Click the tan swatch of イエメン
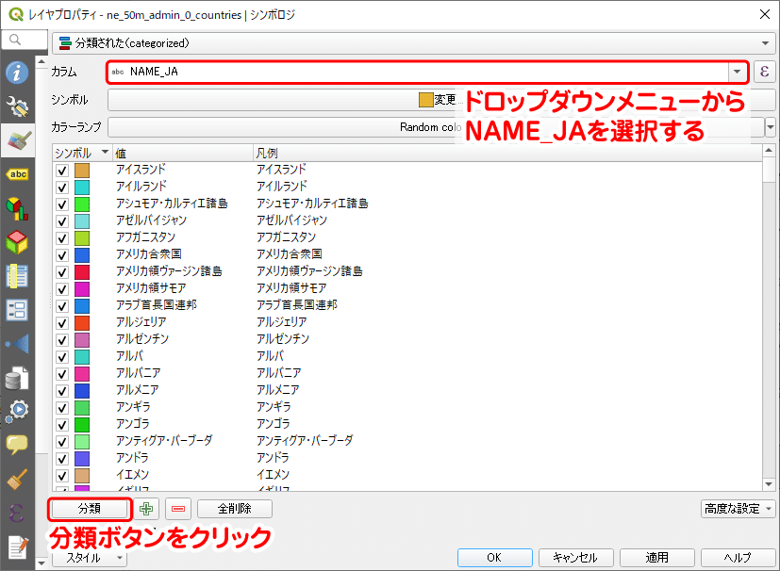Screen dimensions: 780x571 [82, 475]
